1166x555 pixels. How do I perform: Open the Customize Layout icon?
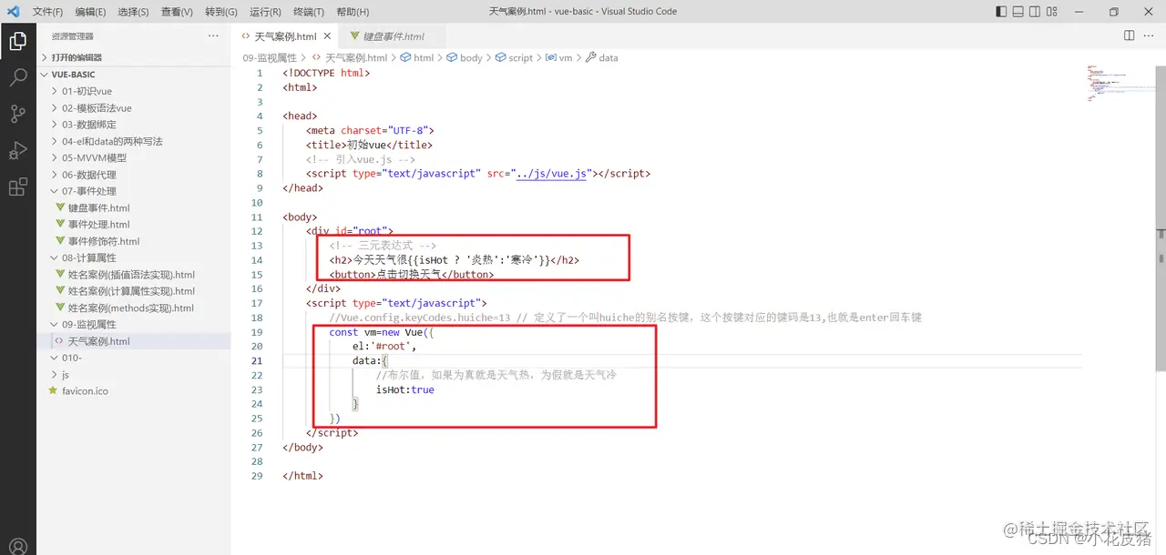[1051, 12]
